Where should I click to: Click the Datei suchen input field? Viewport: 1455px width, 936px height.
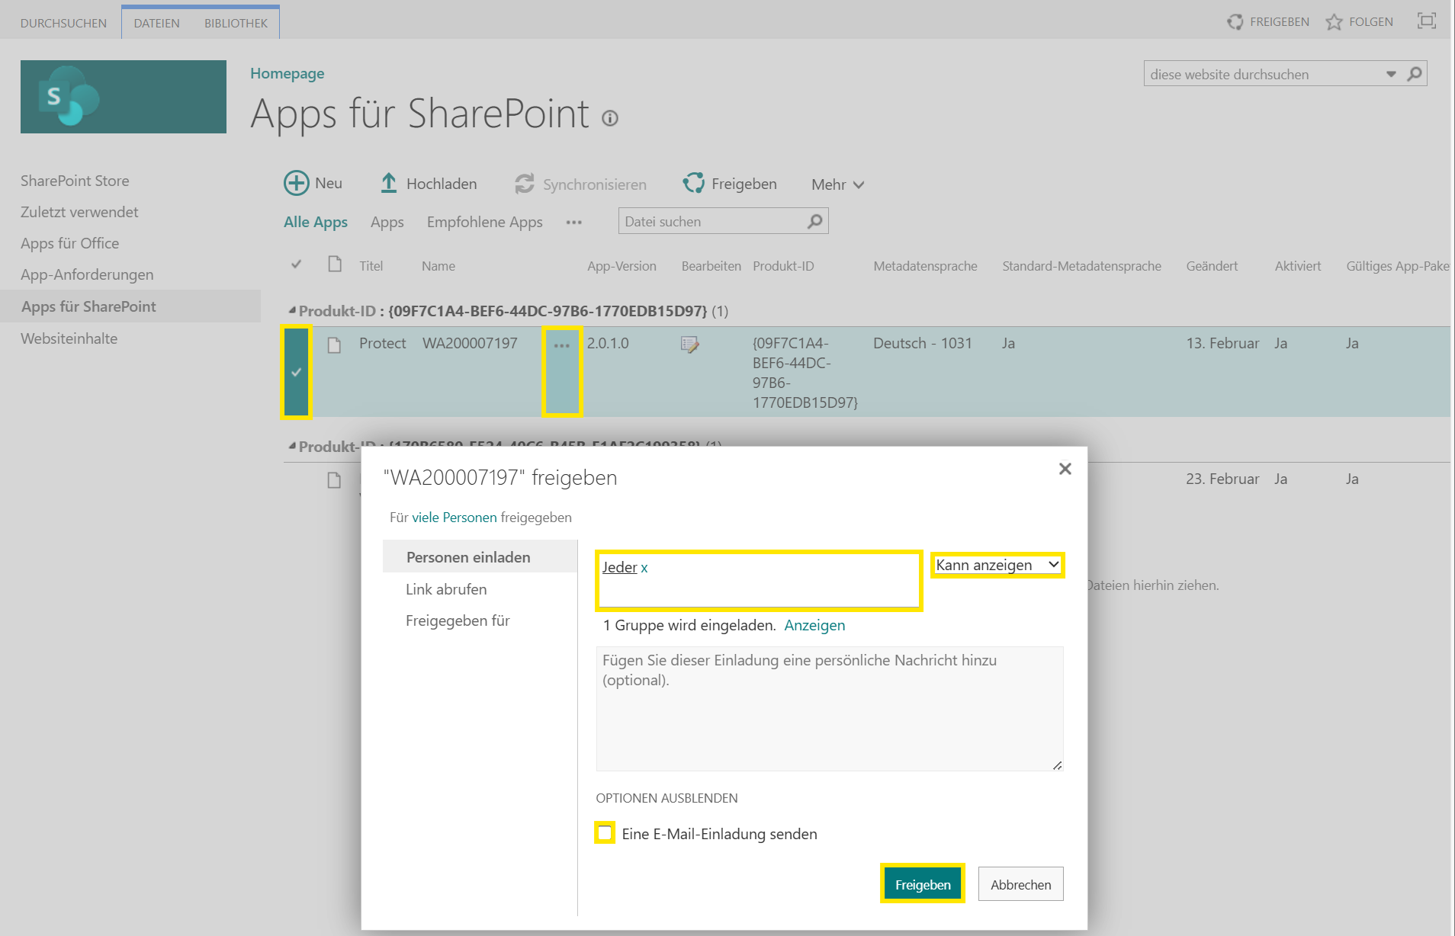click(x=713, y=221)
